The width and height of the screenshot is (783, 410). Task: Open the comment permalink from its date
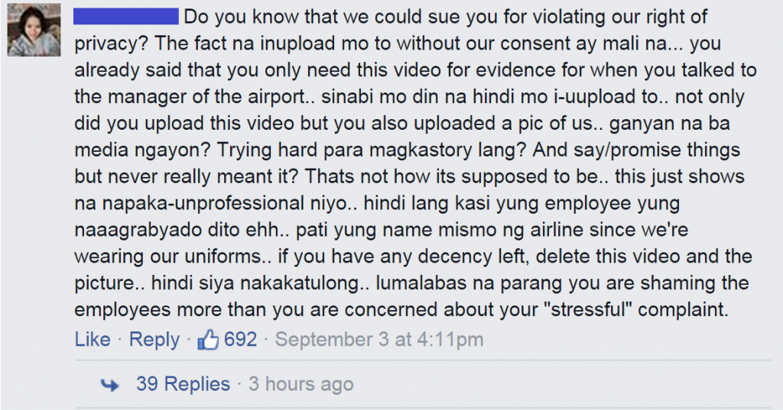(379, 340)
